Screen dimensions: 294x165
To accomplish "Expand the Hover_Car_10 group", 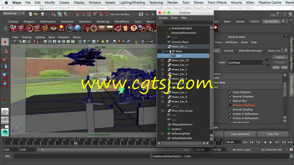I will tap(162, 60).
